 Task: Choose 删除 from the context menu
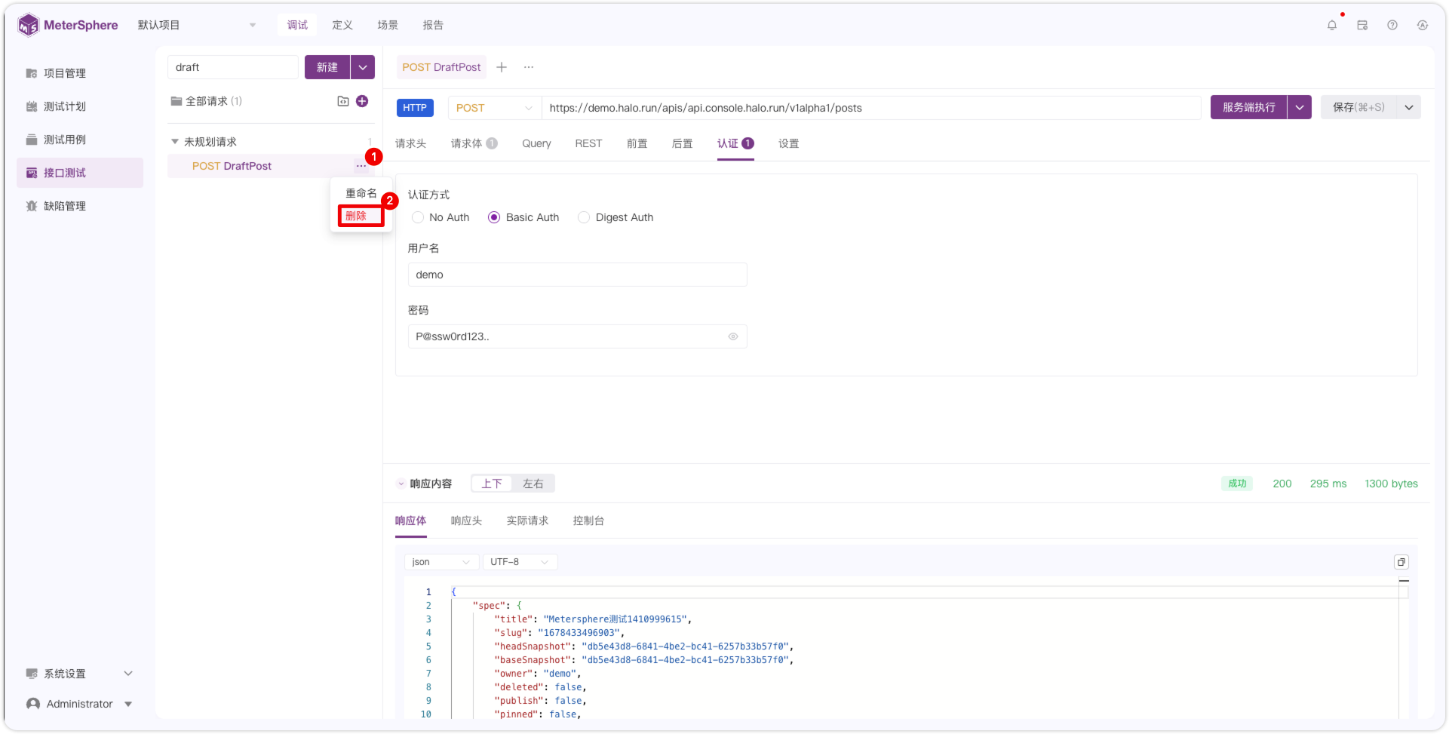coord(361,216)
